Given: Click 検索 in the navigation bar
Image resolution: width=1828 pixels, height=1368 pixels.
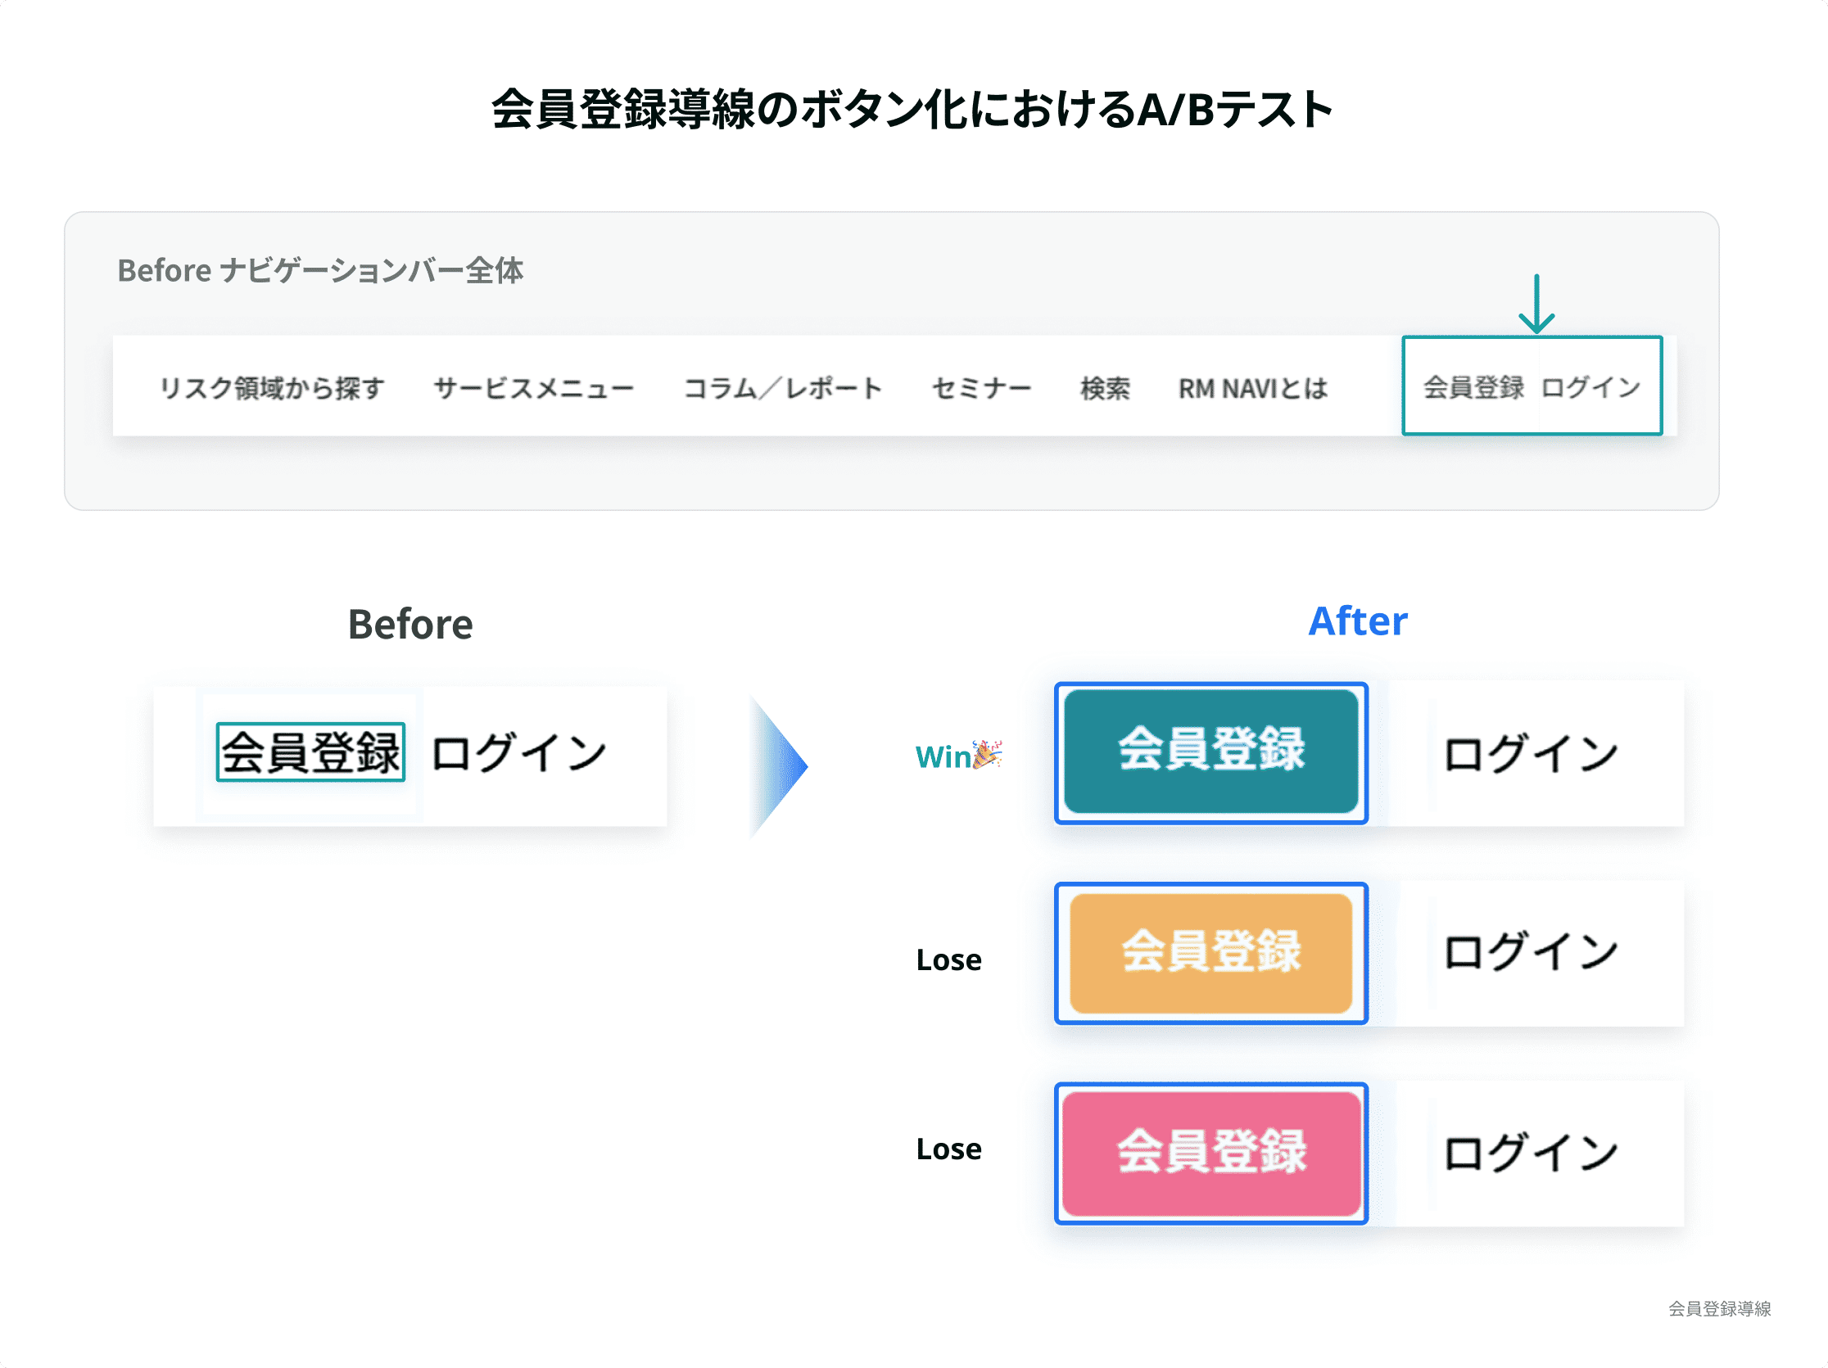Looking at the screenshot, I should (x=1105, y=387).
